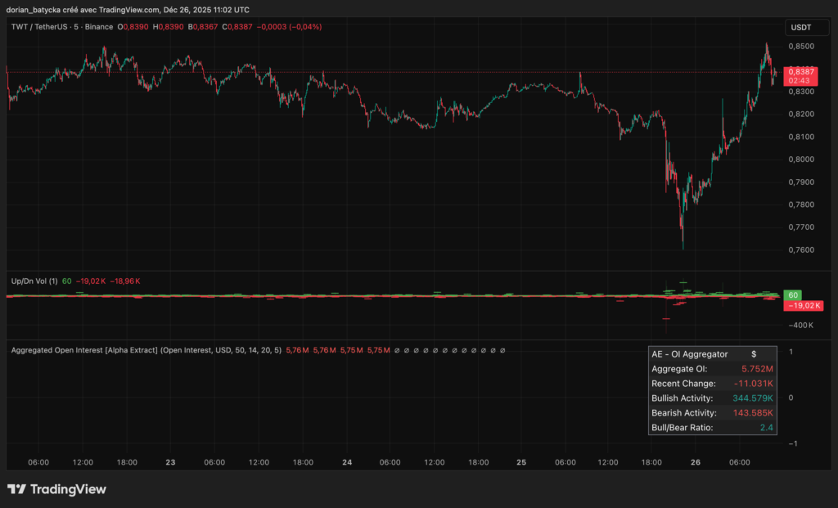
Task: Click date label 23 on time axis
Action: pos(170,462)
